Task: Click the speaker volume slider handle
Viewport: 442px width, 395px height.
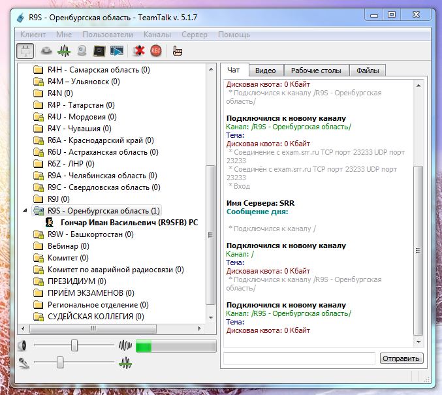Action: (x=75, y=345)
